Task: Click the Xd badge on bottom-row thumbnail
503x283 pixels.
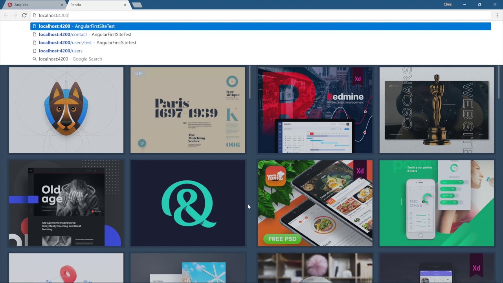Action: [x=476, y=266]
